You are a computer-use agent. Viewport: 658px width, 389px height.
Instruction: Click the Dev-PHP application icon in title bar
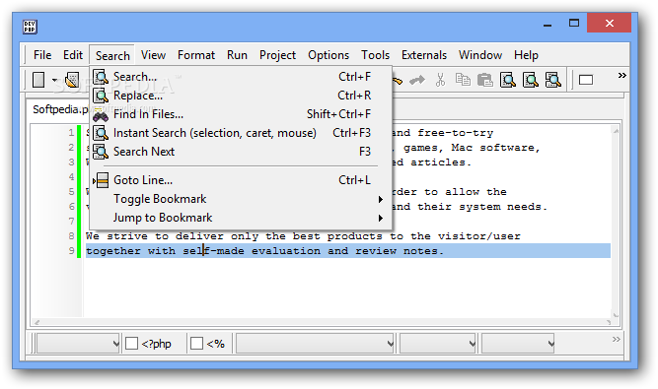coord(30,27)
